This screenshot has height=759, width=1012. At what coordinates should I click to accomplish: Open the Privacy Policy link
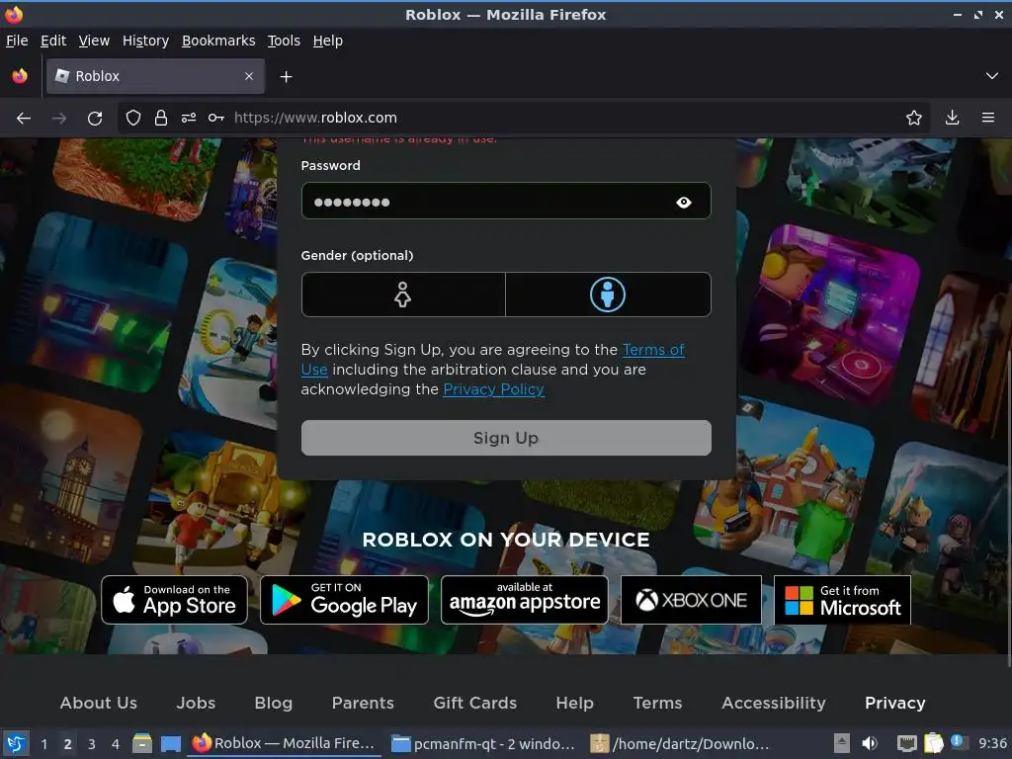(x=494, y=389)
